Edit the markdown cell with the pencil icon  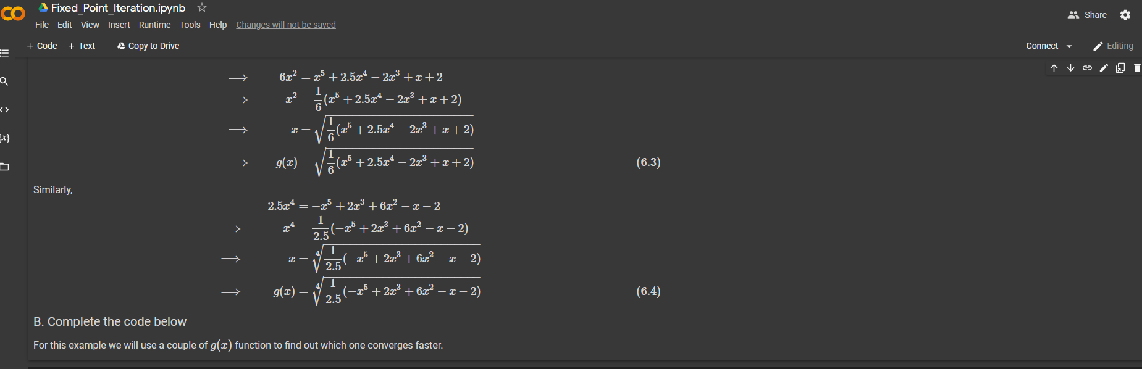(1104, 68)
